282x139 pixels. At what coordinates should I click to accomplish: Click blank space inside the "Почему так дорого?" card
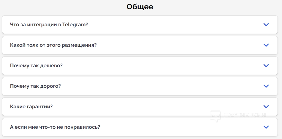161,86
